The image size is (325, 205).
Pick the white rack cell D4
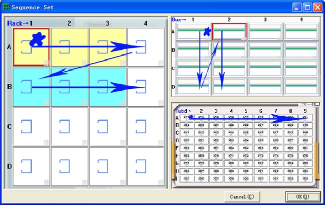(145, 166)
